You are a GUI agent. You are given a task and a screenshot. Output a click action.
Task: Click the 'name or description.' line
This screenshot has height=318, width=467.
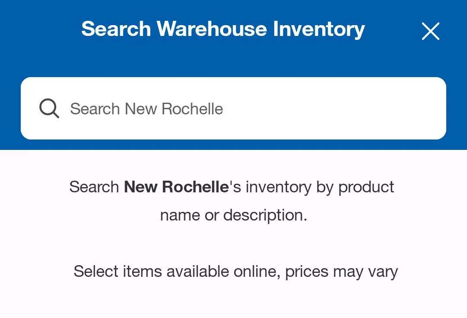233,215
